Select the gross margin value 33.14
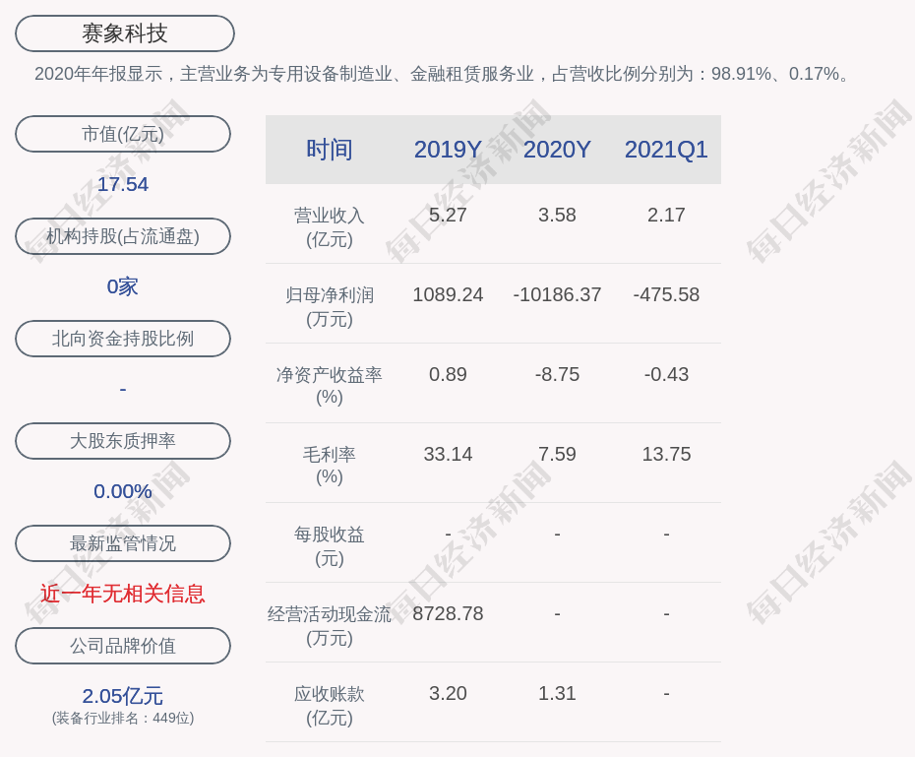The height and width of the screenshot is (757, 915). click(449, 454)
